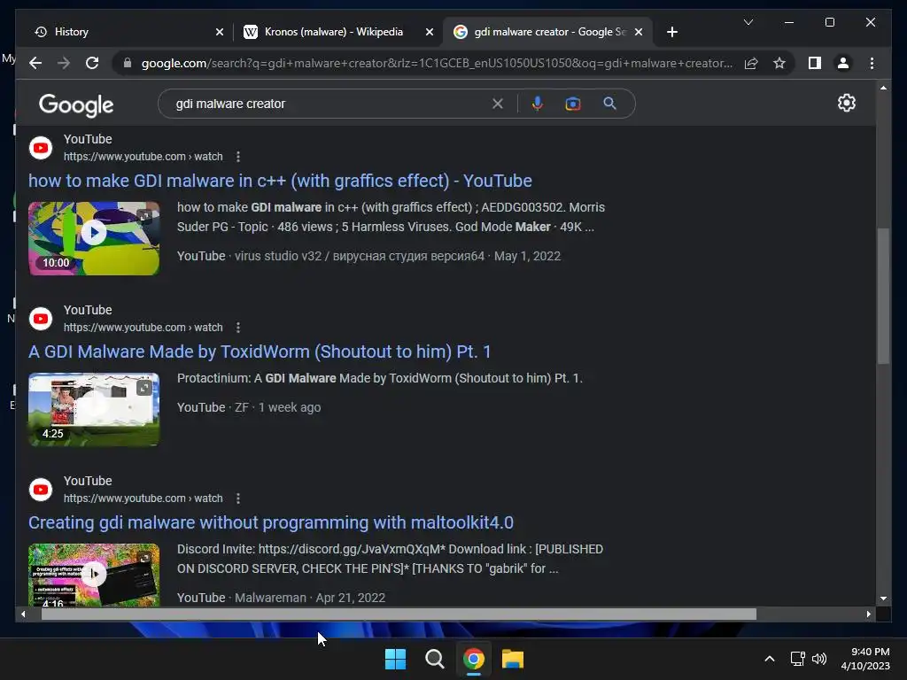Open File Explorer from the taskbar
This screenshot has height=680, width=907.
tap(513, 659)
